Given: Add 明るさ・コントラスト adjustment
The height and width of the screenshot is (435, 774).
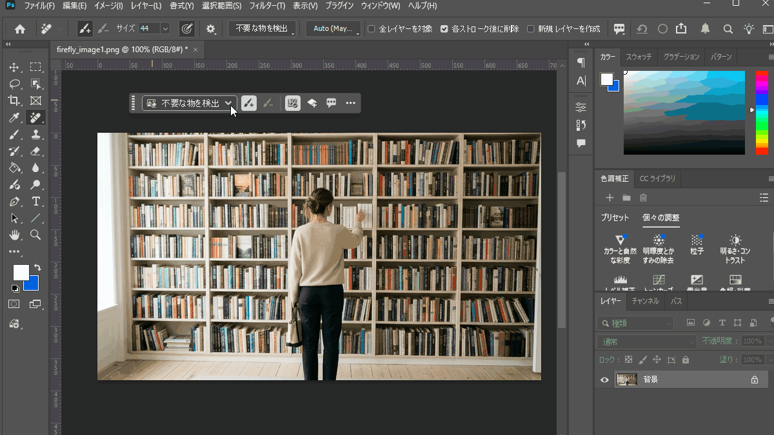Looking at the screenshot, I should tap(735, 249).
